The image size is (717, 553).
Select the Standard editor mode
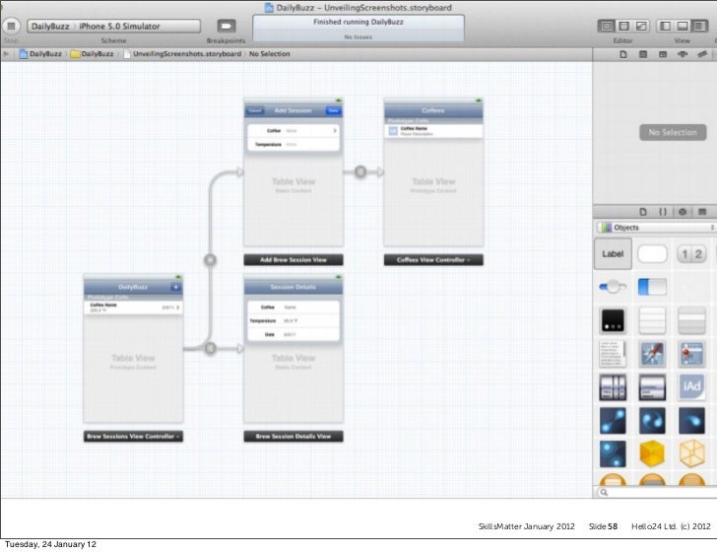tap(607, 26)
